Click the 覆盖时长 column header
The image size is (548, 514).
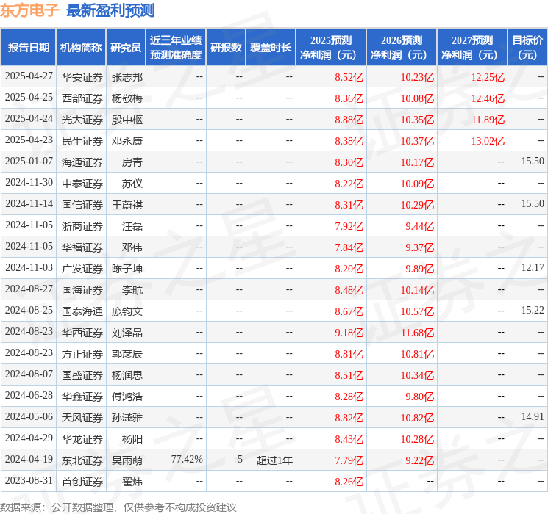tap(271, 48)
